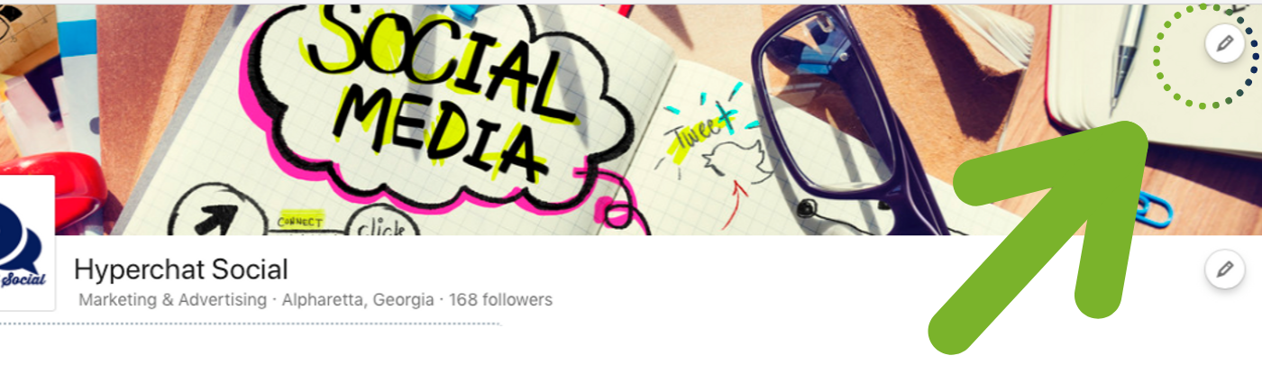Click the Tweet bird sketch in banner
Screen dimensions: 1262x383
(721, 144)
